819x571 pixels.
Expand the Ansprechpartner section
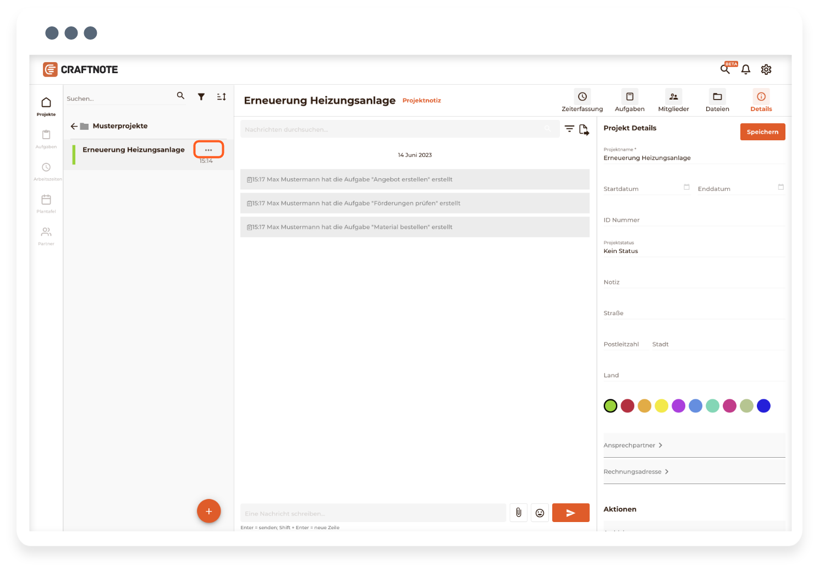[633, 446]
